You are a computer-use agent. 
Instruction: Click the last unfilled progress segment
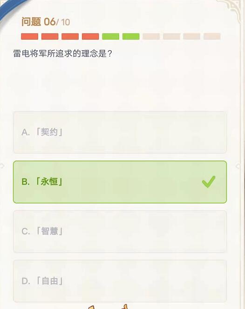tap(212, 36)
